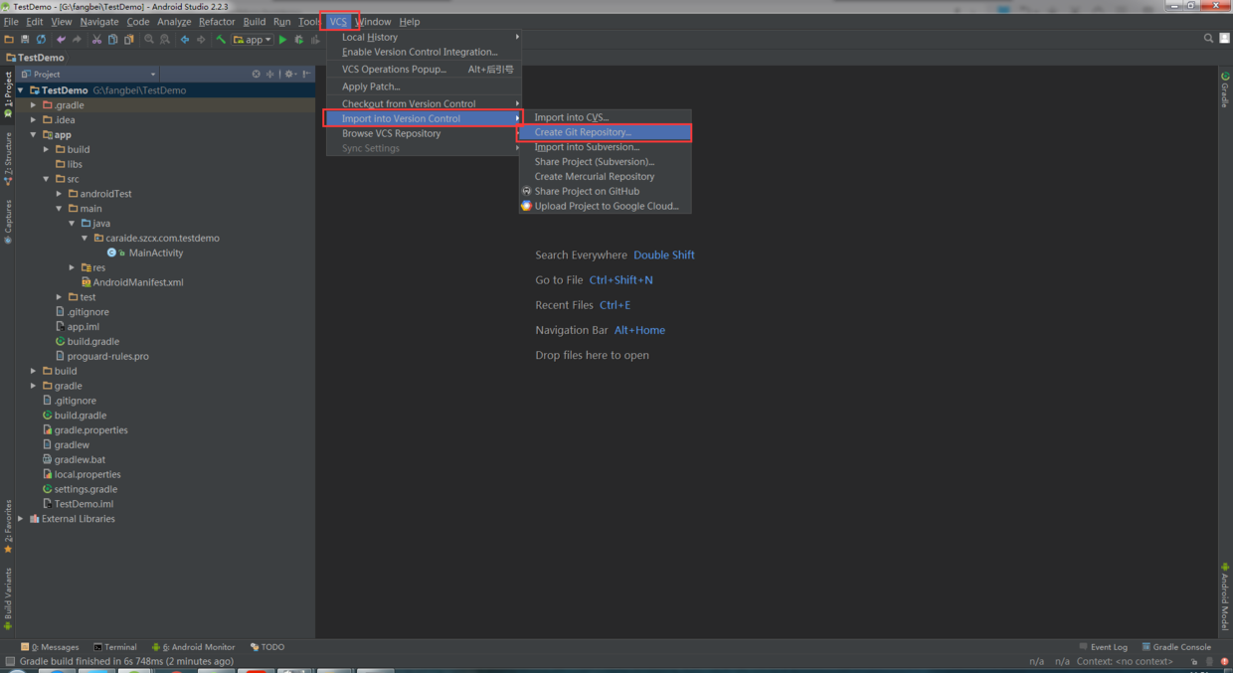1233x673 pixels.
Task: Open the Gradle Console
Action: 1176,647
